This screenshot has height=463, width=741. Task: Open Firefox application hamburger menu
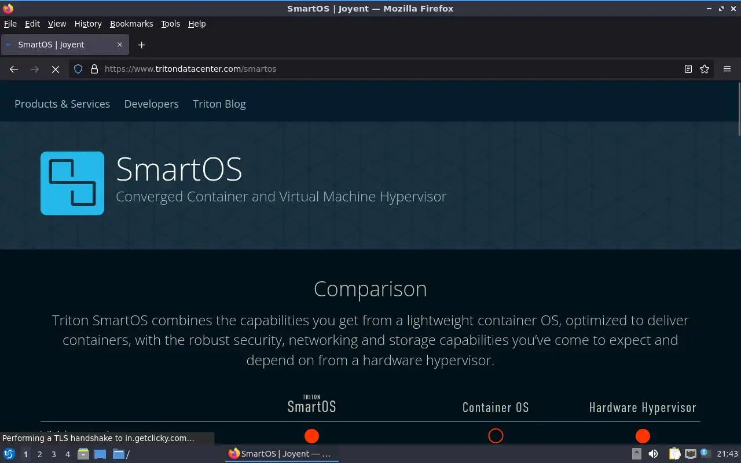click(727, 69)
